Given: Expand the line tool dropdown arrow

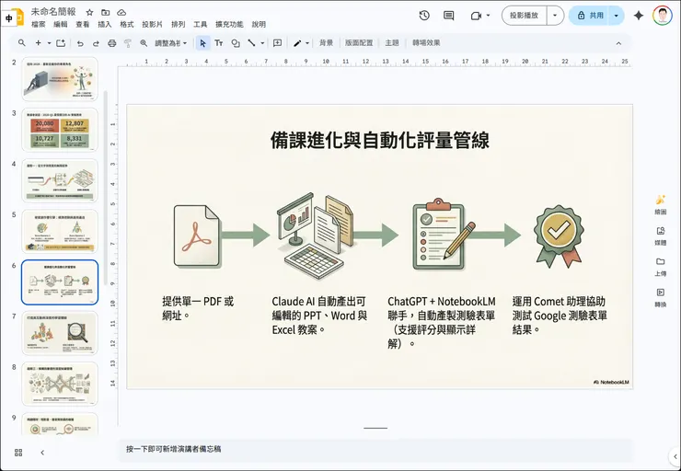Looking at the screenshot, I should (262, 43).
